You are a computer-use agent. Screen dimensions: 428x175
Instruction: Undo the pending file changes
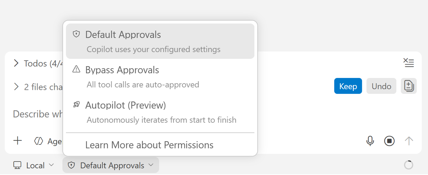(x=381, y=86)
